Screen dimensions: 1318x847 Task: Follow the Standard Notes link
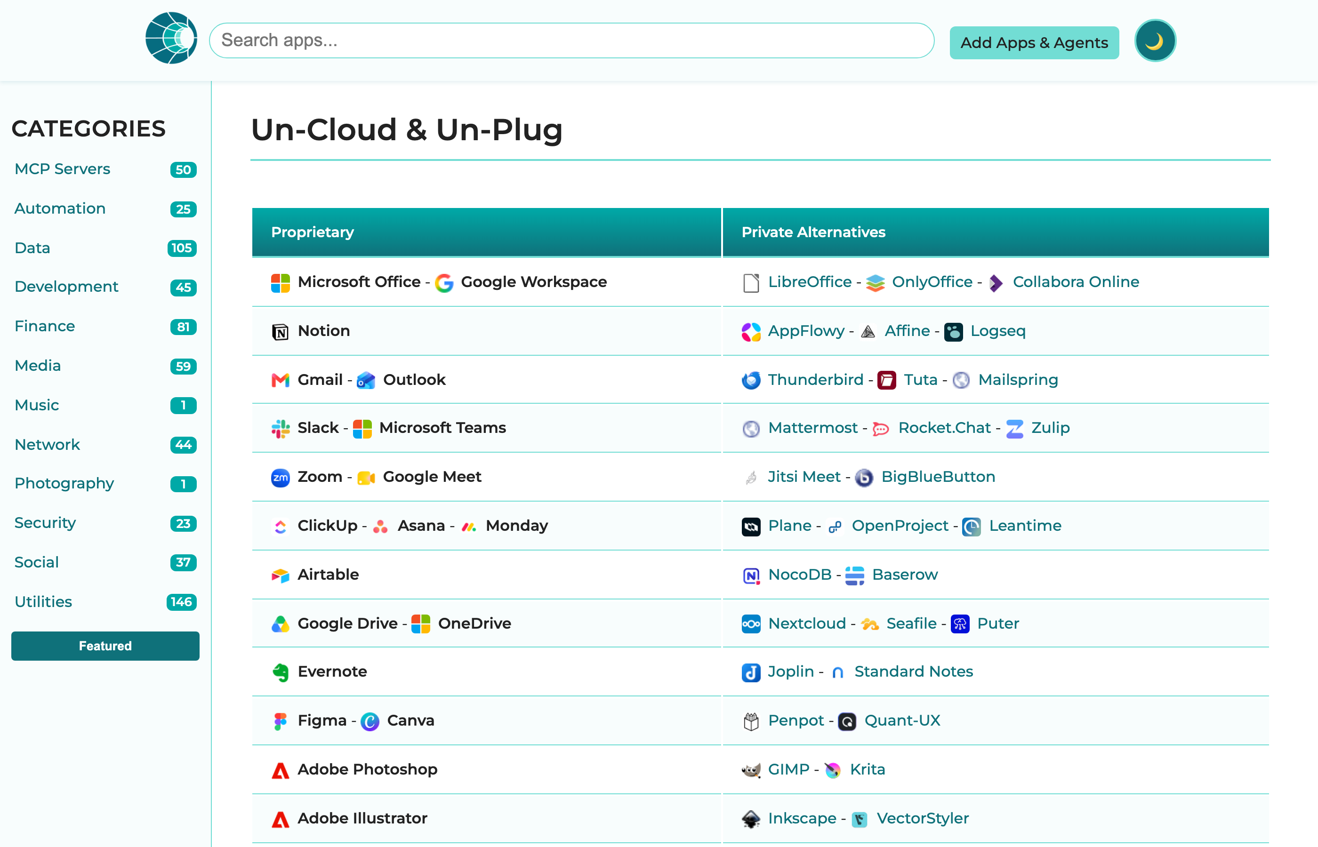(914, 671)
